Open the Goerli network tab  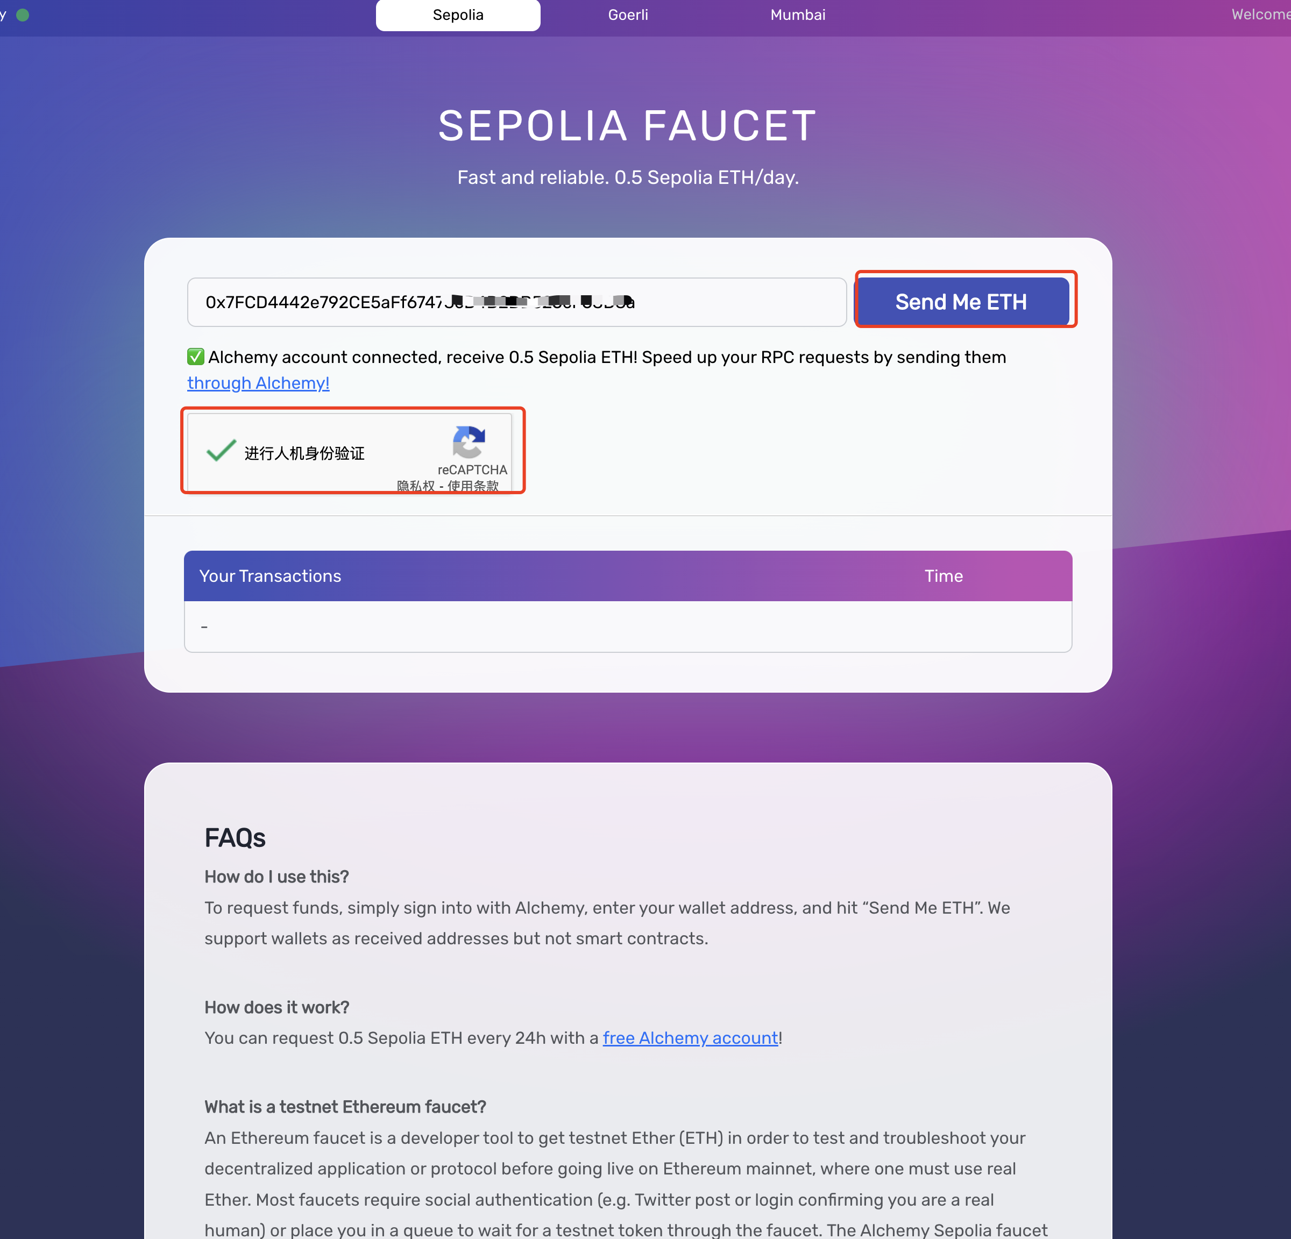[x=628, y=15]
